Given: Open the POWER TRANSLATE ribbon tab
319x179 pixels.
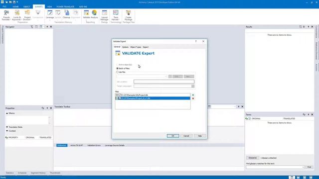Looking at the screenshot, I should click(65, 6).
